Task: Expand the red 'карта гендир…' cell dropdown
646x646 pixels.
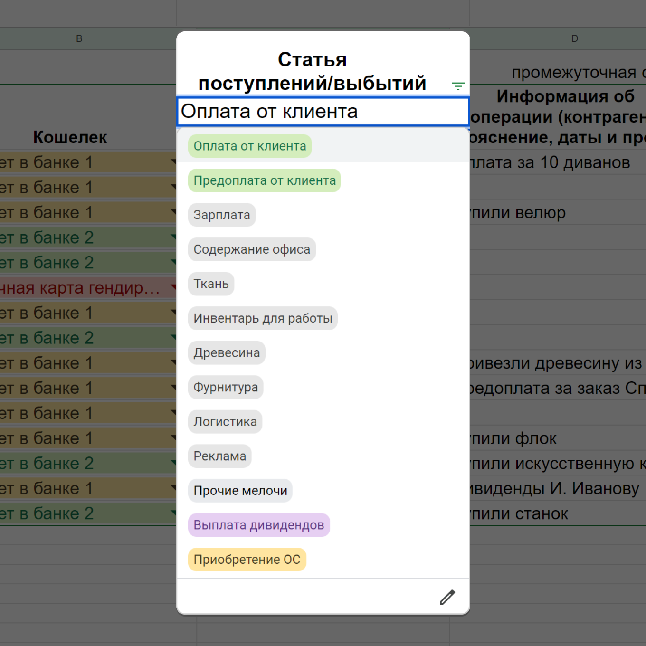Action: pos(173,287)
